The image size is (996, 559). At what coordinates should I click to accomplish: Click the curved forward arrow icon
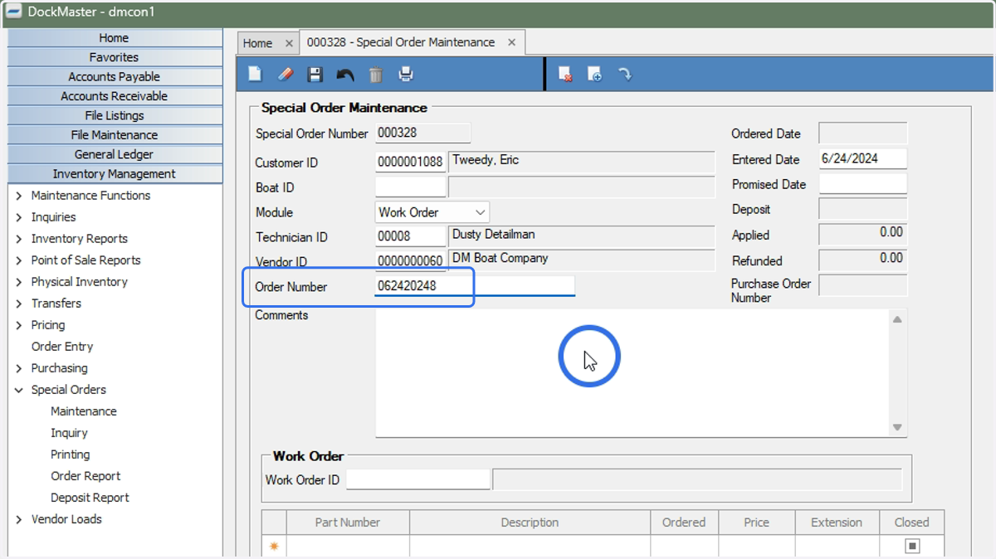(x=625, y=75)
